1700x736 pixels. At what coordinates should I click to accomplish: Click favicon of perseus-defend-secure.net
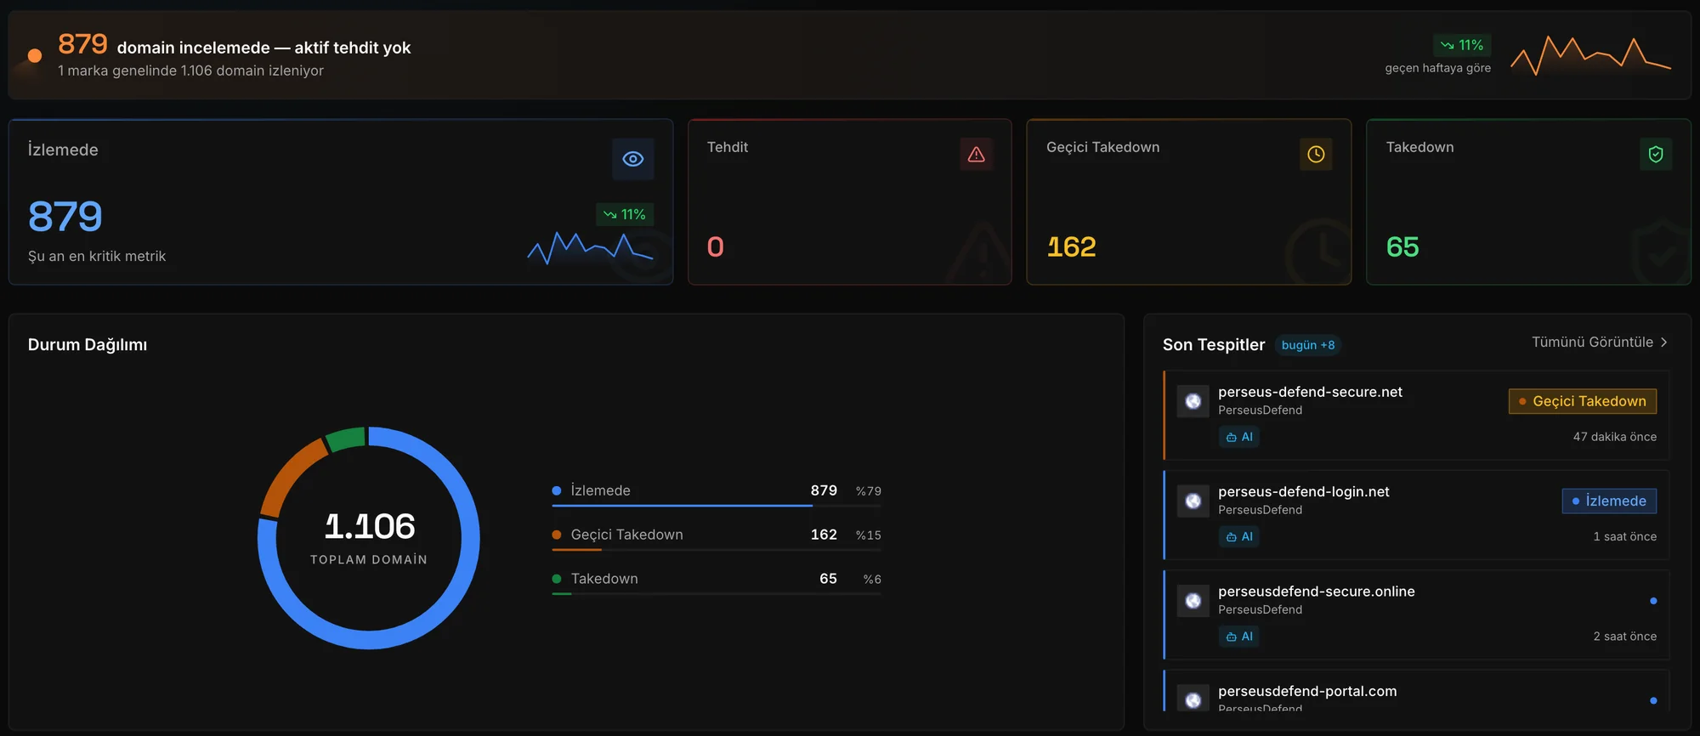(x=1193, y=401)
